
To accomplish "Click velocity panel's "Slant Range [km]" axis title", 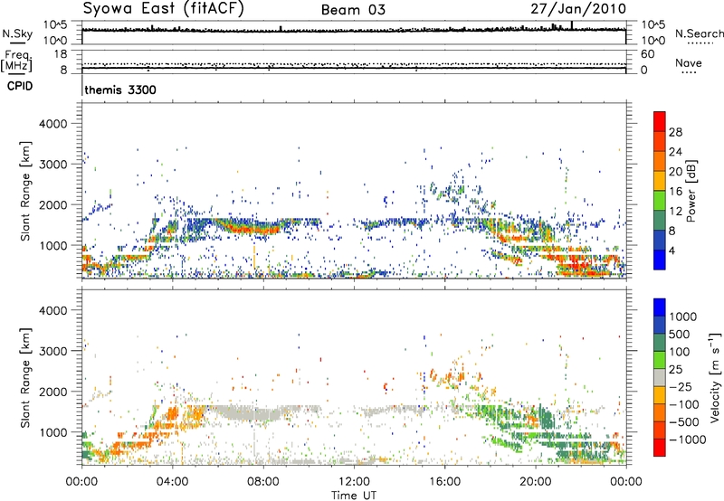I will click(x=25, y=378).
